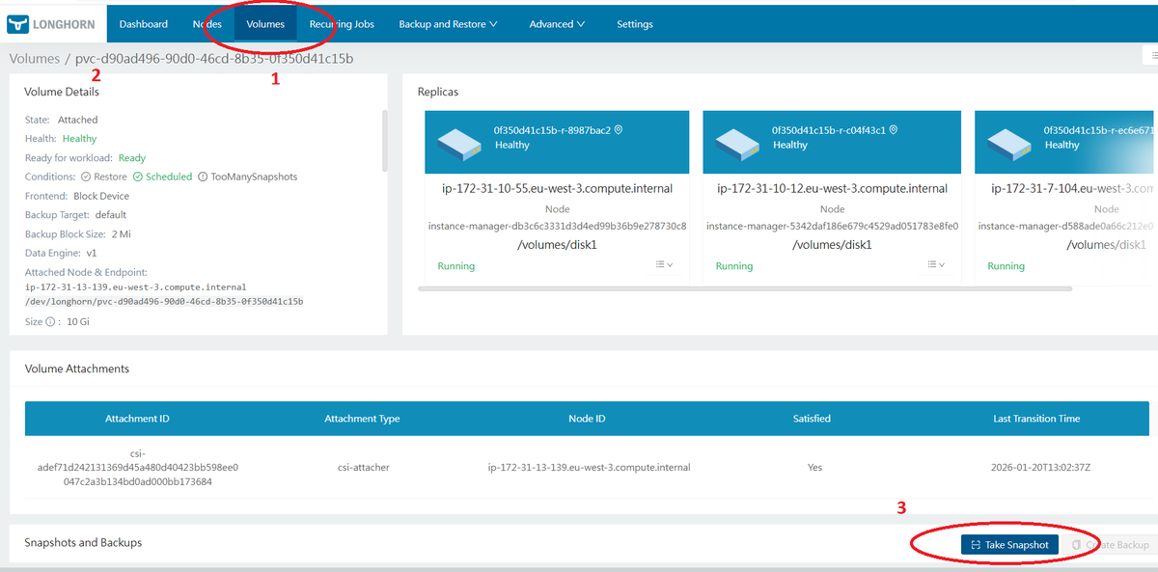Click the location pin beside replica 8987bac2

point(619,129)
